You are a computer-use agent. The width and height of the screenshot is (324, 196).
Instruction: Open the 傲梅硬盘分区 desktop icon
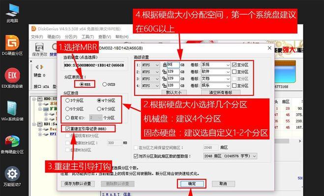(12, 144)
